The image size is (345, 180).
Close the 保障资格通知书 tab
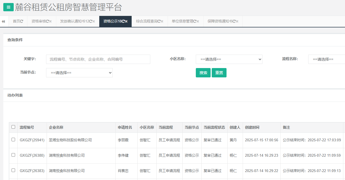pos(237,21)
